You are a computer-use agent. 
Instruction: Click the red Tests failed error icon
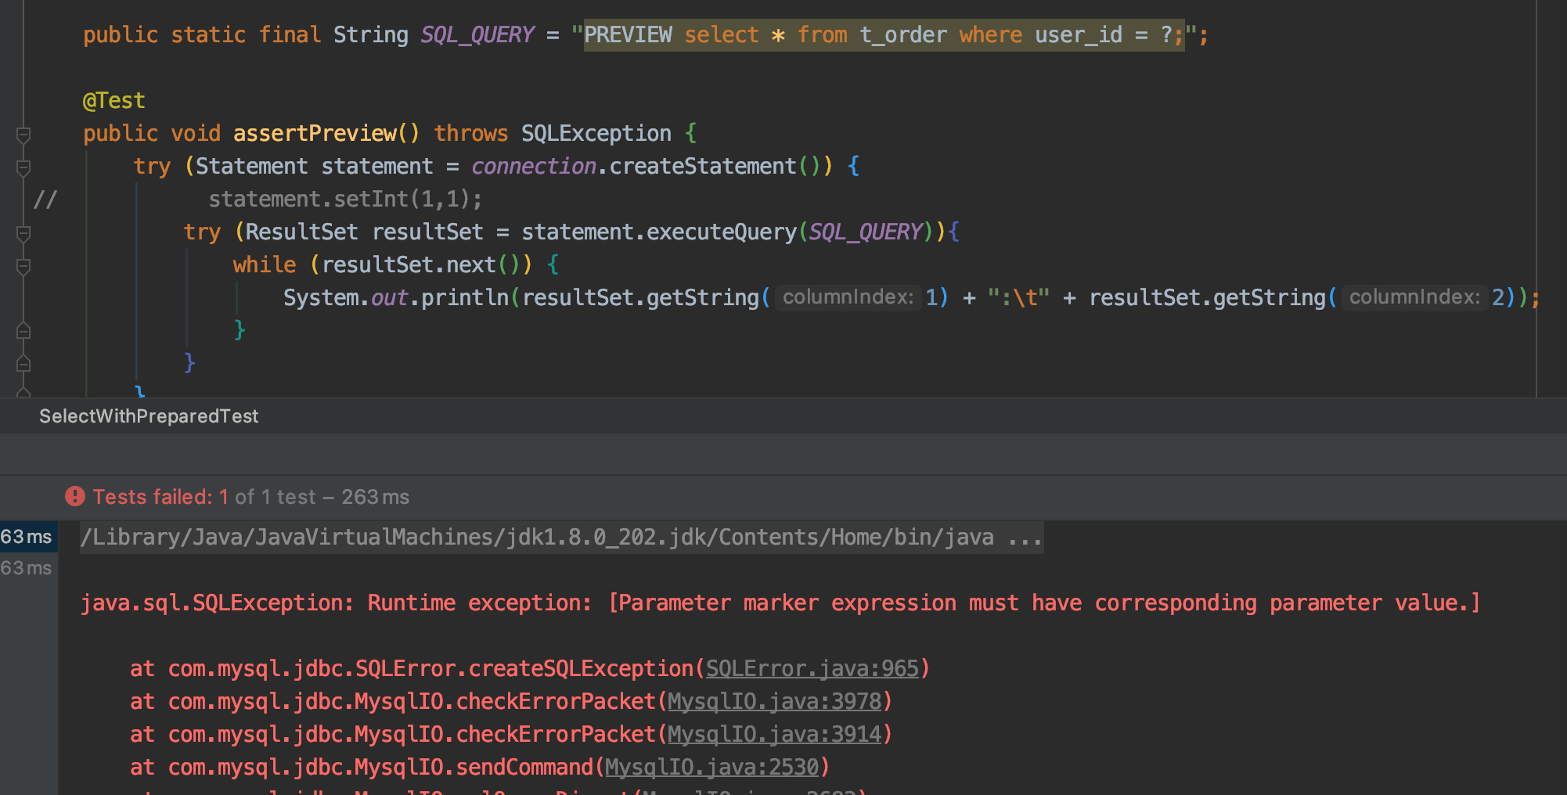pos(75,496)
